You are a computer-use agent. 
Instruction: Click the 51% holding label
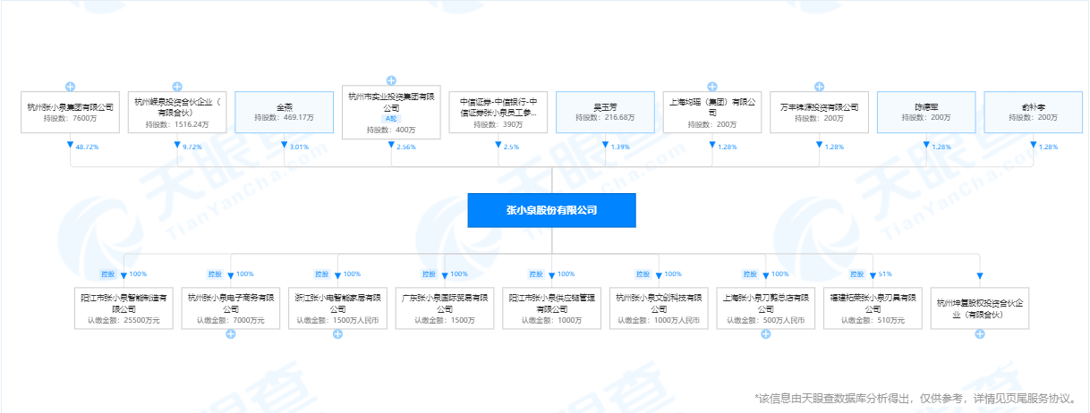(x=886, y=274)
